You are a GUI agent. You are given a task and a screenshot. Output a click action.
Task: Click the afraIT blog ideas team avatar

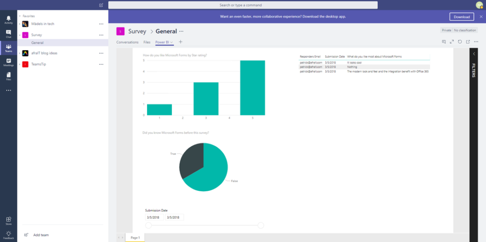26,53
